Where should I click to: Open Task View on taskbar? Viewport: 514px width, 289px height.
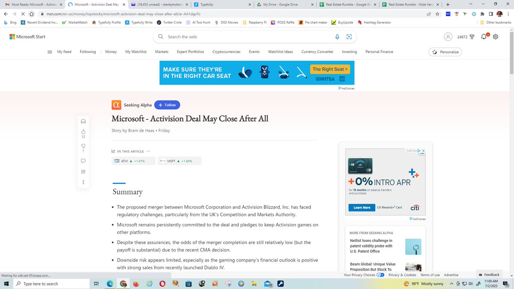tap(96, 284)
